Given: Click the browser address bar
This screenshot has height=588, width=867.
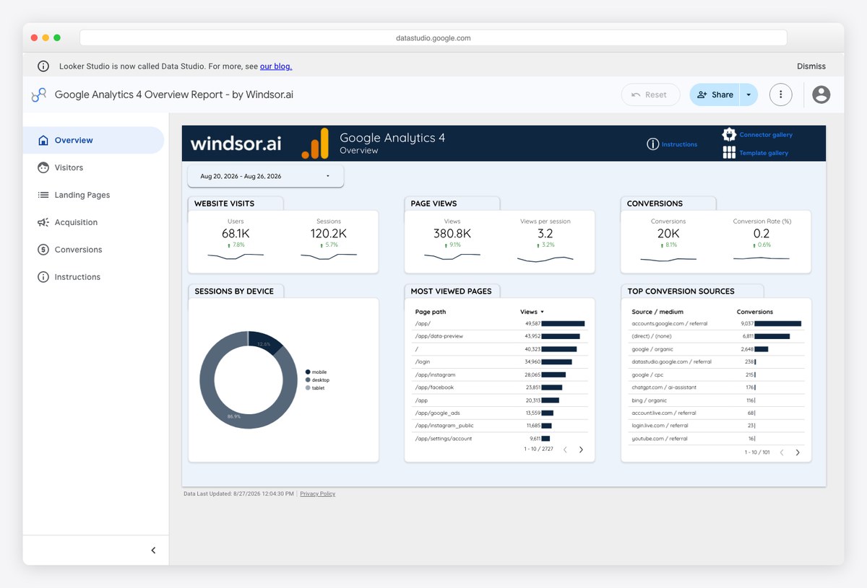Looking at the screenshot, I should click(433, 38).
